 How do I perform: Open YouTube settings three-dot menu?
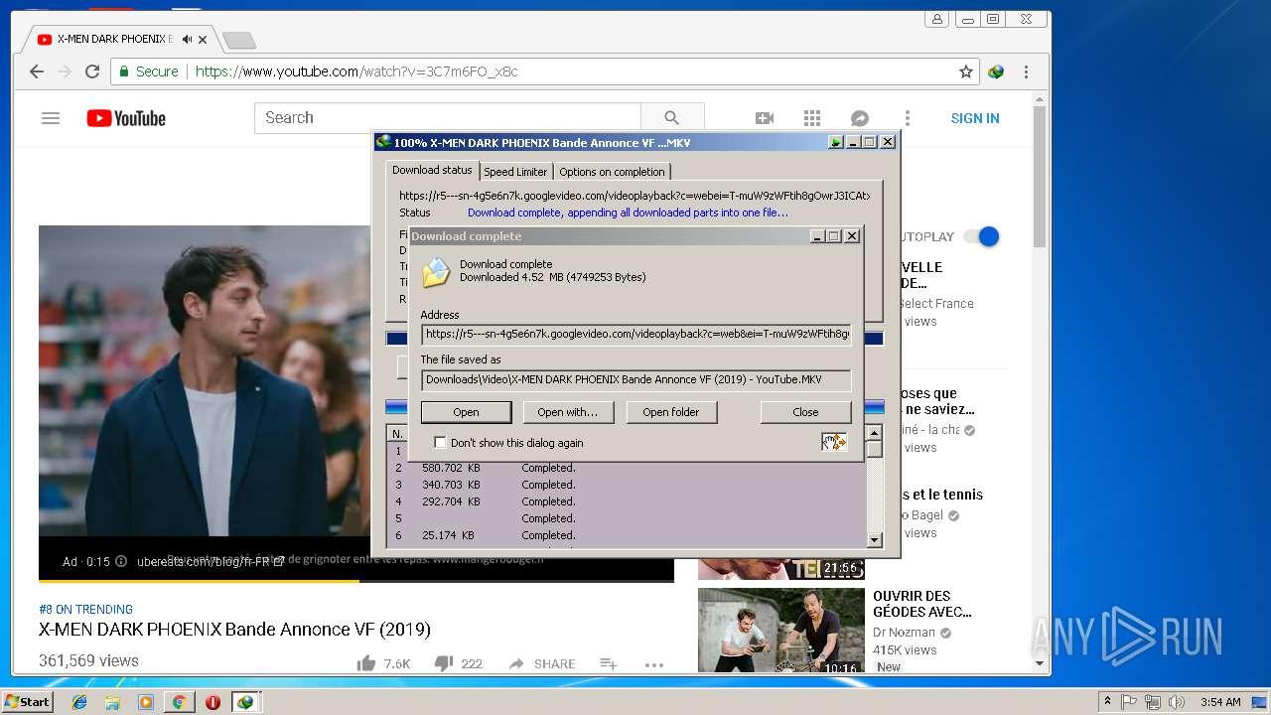pos(907,118)
